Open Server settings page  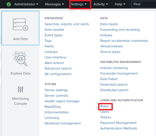pyautogui.click(x=56, y=90)
